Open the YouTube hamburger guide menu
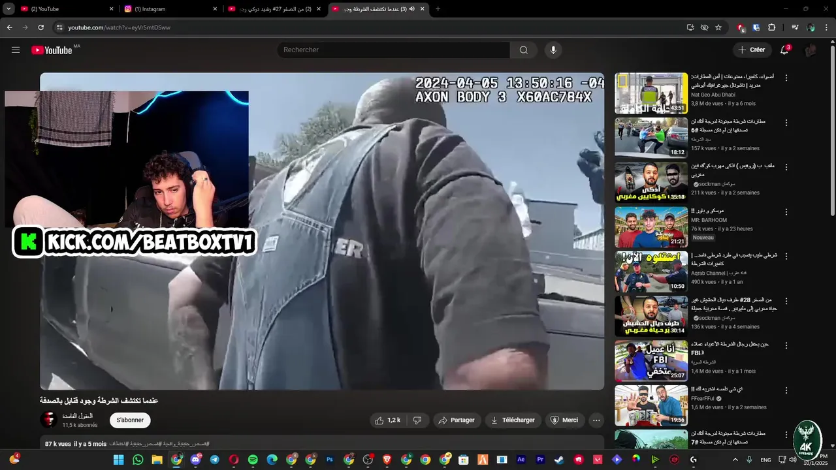836x470 pixels. [16, 50]
